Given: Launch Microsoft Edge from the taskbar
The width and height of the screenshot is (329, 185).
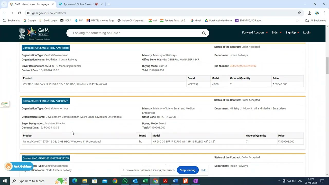Looking at the screenshot, I should [x=75, y=181].
